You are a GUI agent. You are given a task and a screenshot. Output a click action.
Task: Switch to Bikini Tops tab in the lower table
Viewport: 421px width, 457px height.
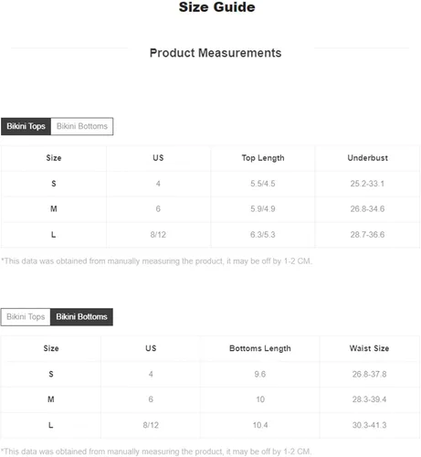click(26, 317)
